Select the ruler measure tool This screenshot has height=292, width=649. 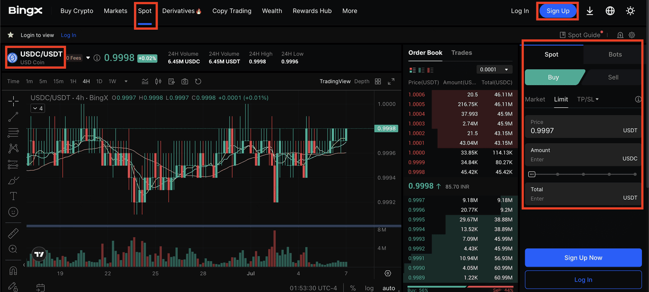tap(13, 233)
